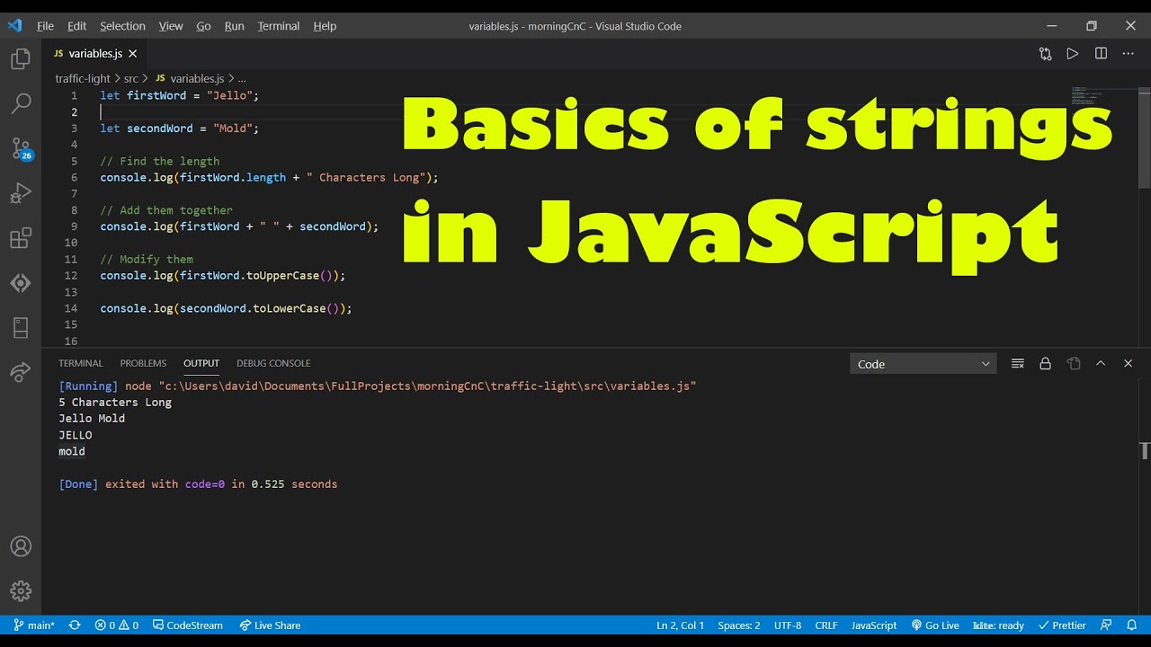
Task: Select the main* branch in the status bar
Action: tap(34, 625)
